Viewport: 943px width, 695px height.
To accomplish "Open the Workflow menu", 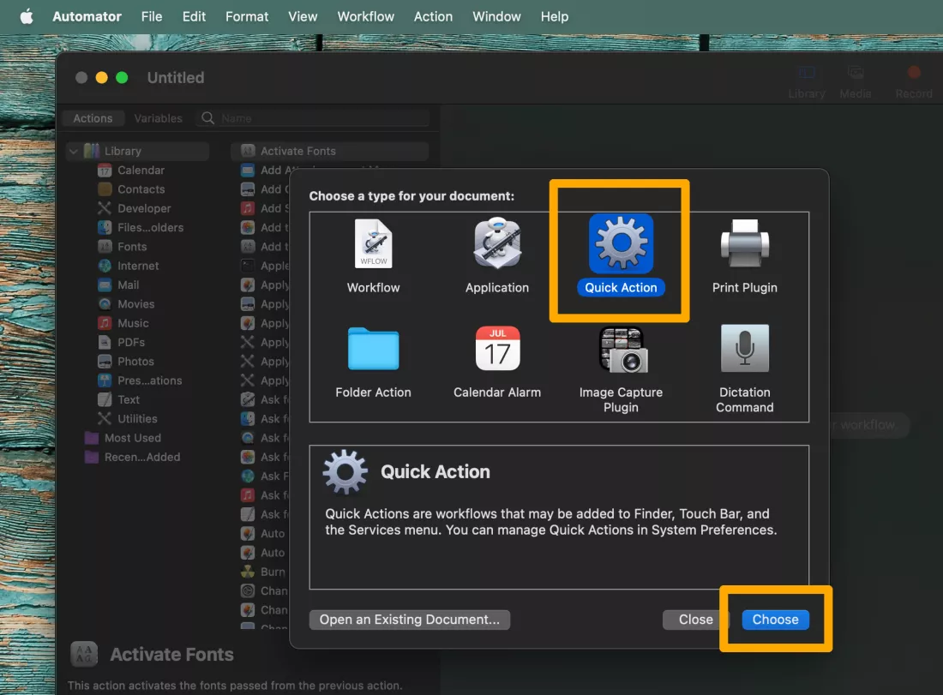I will point(366,16).
